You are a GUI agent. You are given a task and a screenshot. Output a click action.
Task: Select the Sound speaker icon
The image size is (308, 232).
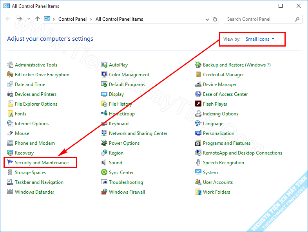click(x=104, y=163)
